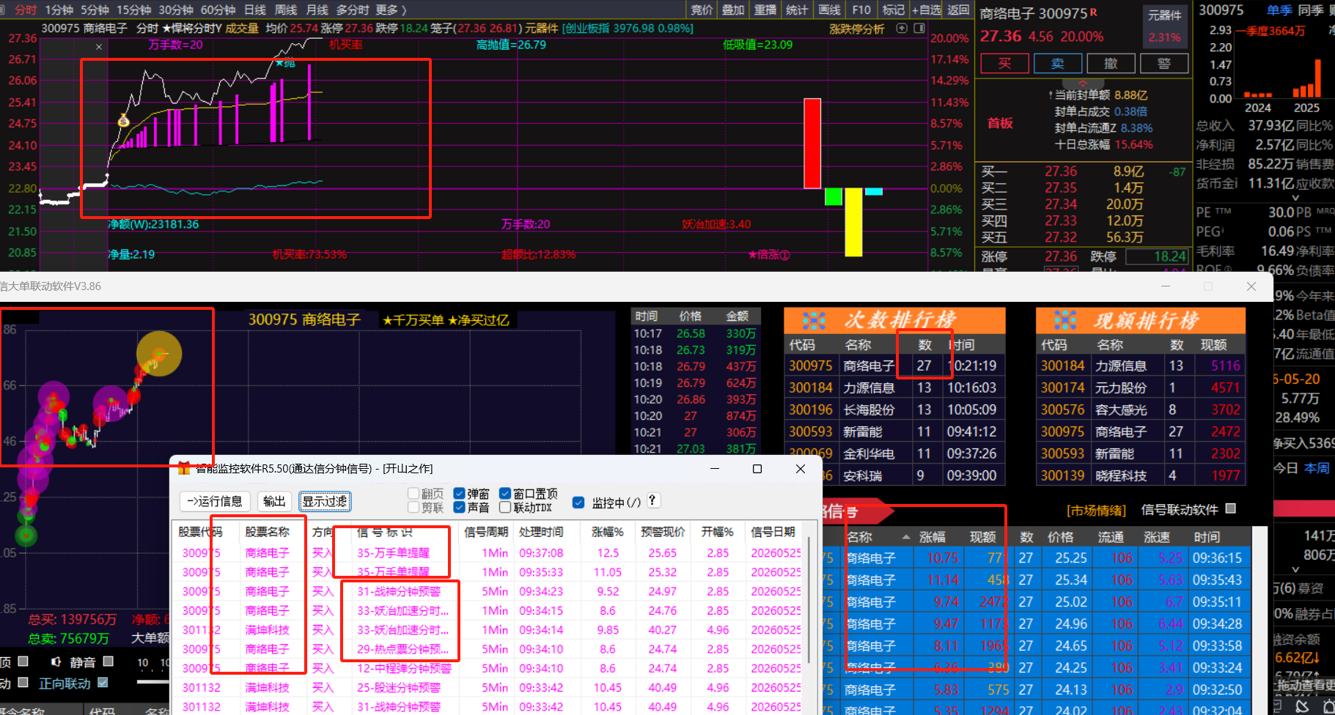
Task: Add stock to watchlist with +自选
Action: tap(927, 10)
